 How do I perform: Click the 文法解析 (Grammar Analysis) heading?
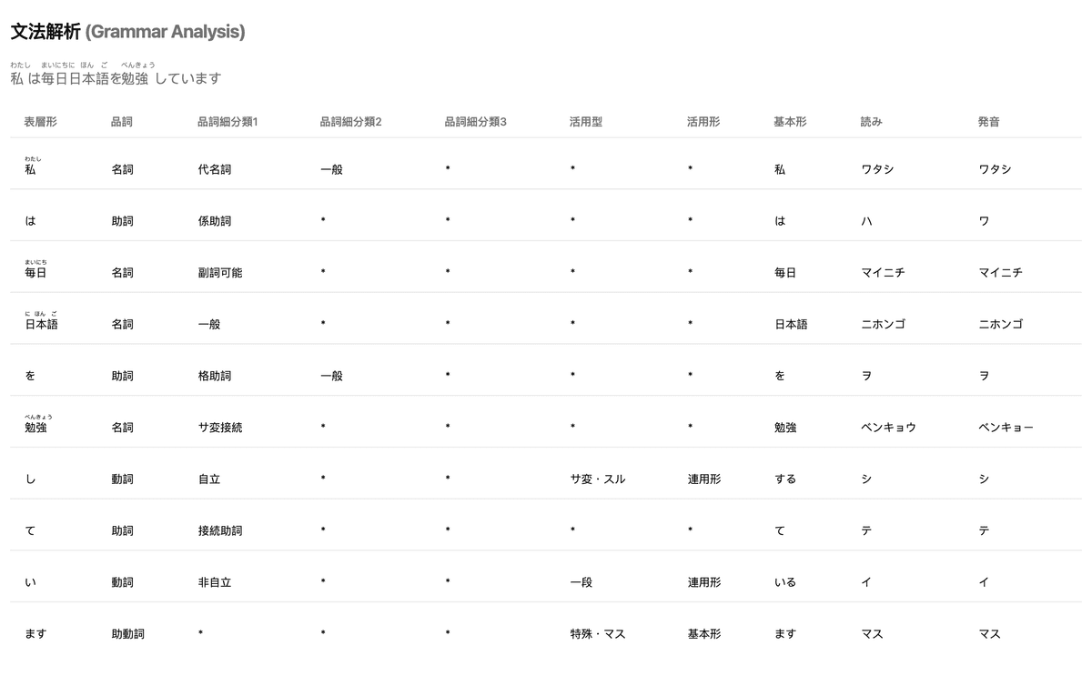pyautogui.click(x=127, y=32)
